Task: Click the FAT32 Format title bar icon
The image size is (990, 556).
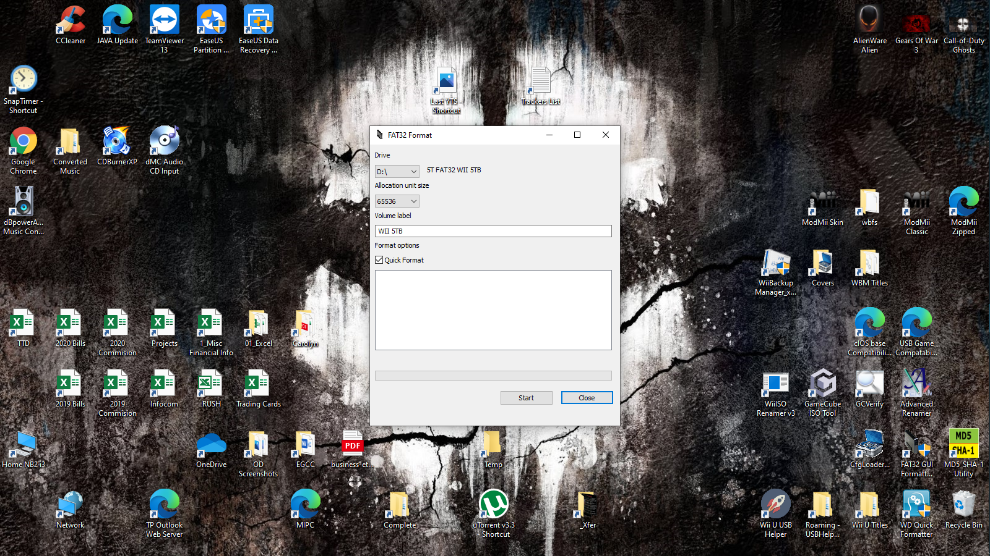Action: point(379,135)
